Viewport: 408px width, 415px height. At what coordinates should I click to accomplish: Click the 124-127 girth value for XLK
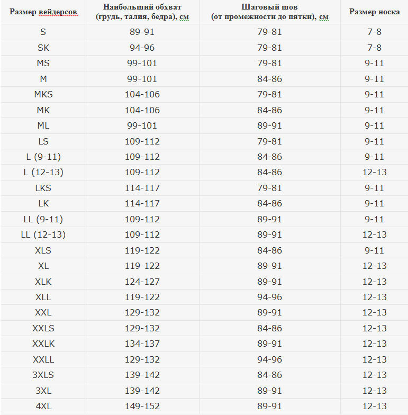point(142,282)
